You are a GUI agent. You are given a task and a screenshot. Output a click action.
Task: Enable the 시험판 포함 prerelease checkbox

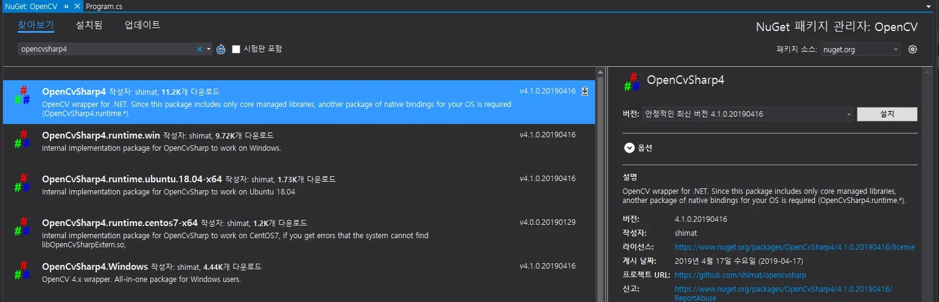tap(236, 49)
